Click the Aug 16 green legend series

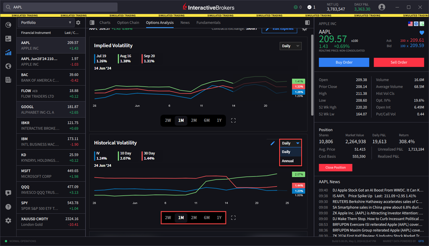coord(125,58)
